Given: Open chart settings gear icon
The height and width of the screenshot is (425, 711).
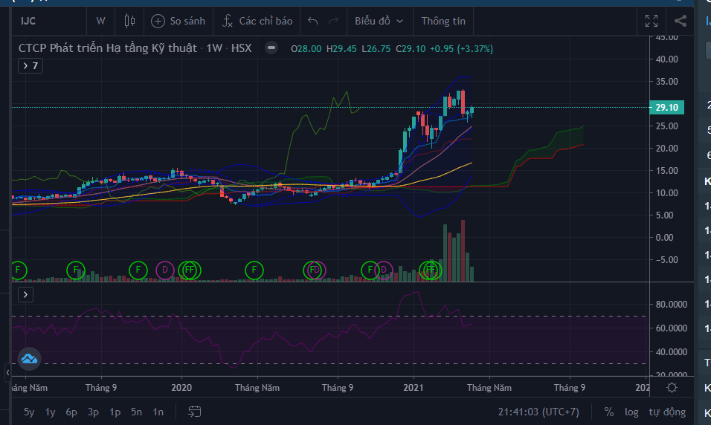Looking at the screenshot, I should click(672, 387).
